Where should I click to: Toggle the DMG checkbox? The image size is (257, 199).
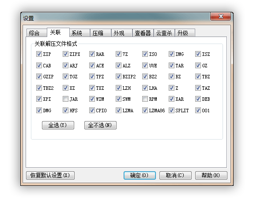point(39,111)
